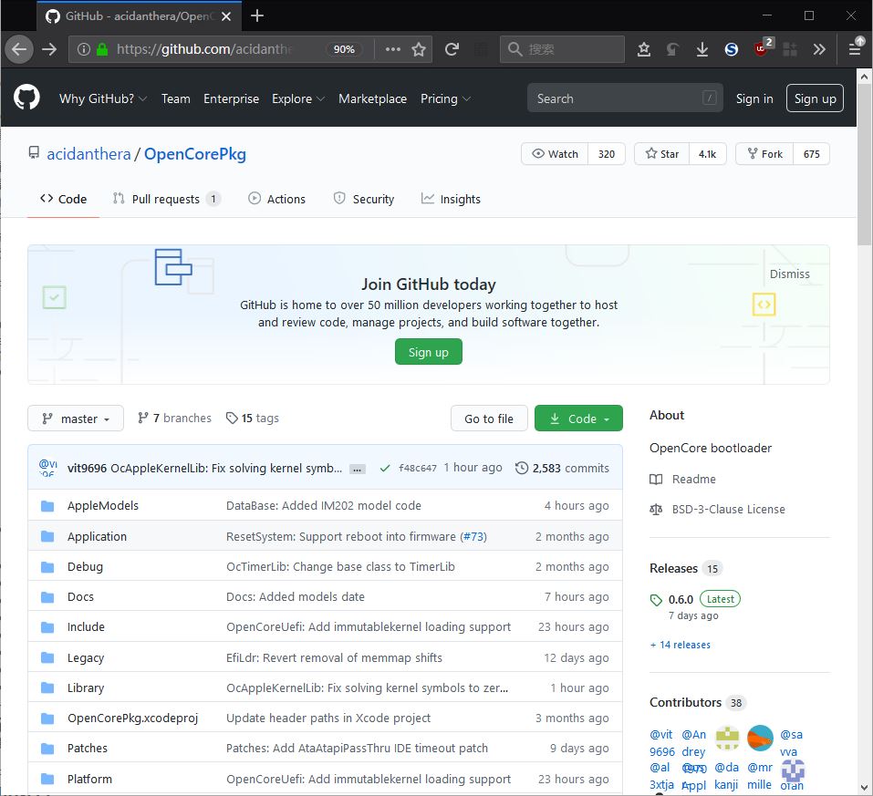Switch to the Pull requests tab

(x=165, y=199)
